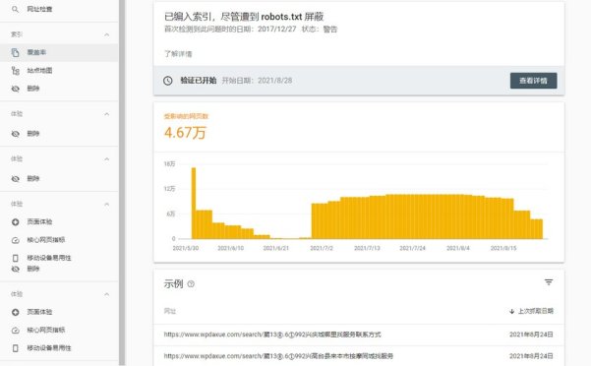Click the magnifier icon beside 网址检查
This screenshot has width=591, height=366.
tap(15, 9)
